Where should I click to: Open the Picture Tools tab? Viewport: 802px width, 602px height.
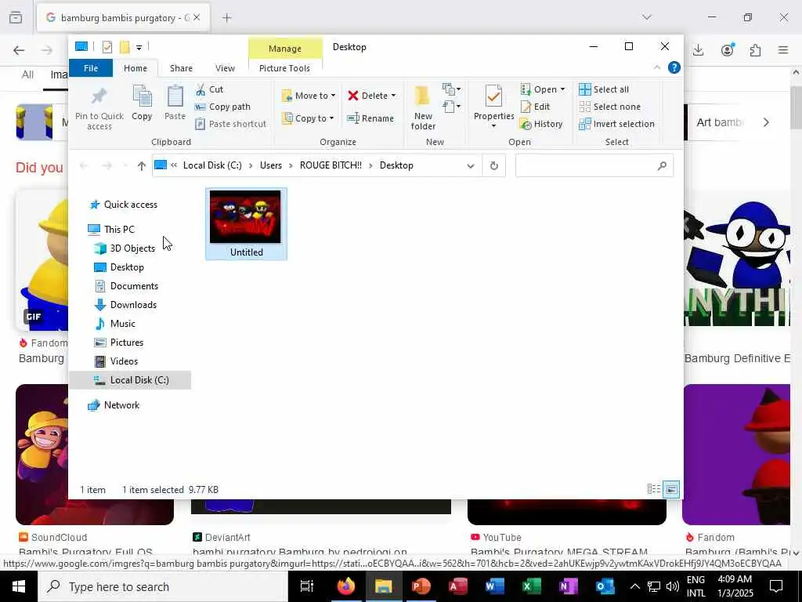pos(284,68)
